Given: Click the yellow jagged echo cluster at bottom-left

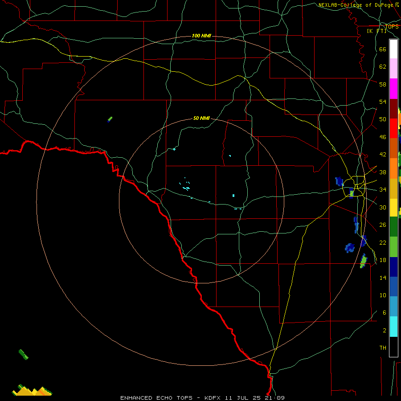Looking at the screenshot, I should click(32, 390).
